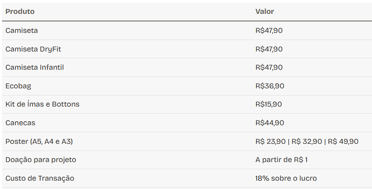Click the Doação para projeto row
The image size is (372, 189).
click(41, 160)
